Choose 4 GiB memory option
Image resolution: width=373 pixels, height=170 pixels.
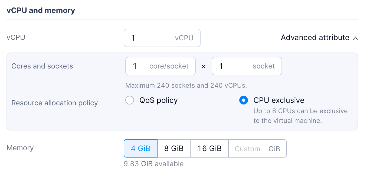pyautogui.click(x=140, y=148)
